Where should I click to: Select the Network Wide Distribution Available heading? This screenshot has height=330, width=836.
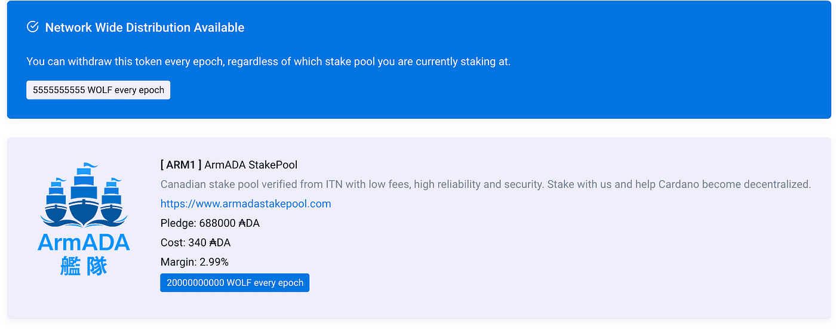[x=145, y=27]
